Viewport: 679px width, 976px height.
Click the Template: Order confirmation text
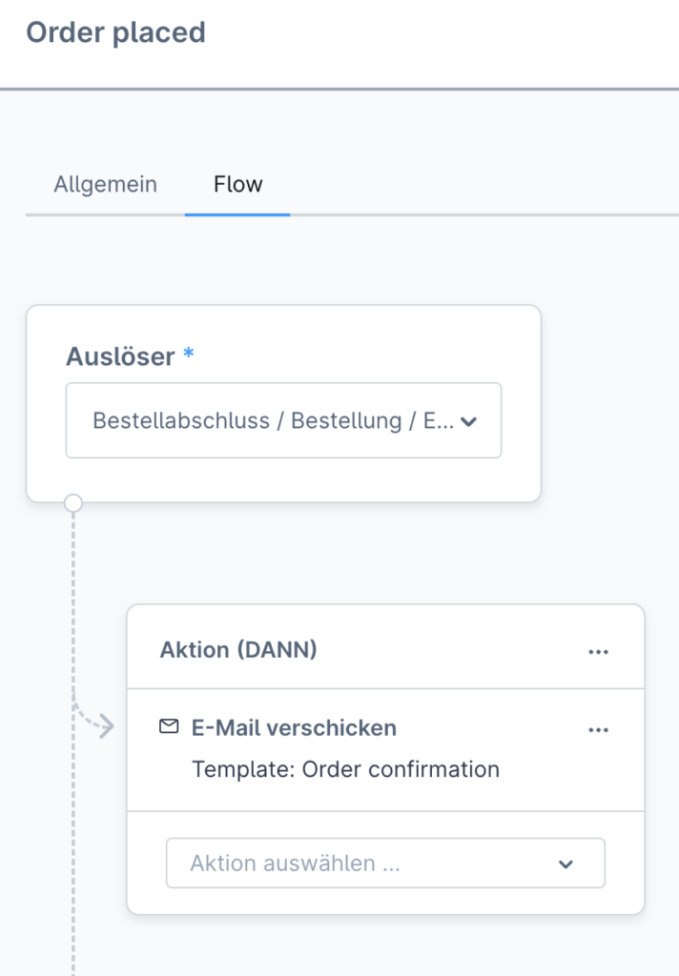coord(346,769)
